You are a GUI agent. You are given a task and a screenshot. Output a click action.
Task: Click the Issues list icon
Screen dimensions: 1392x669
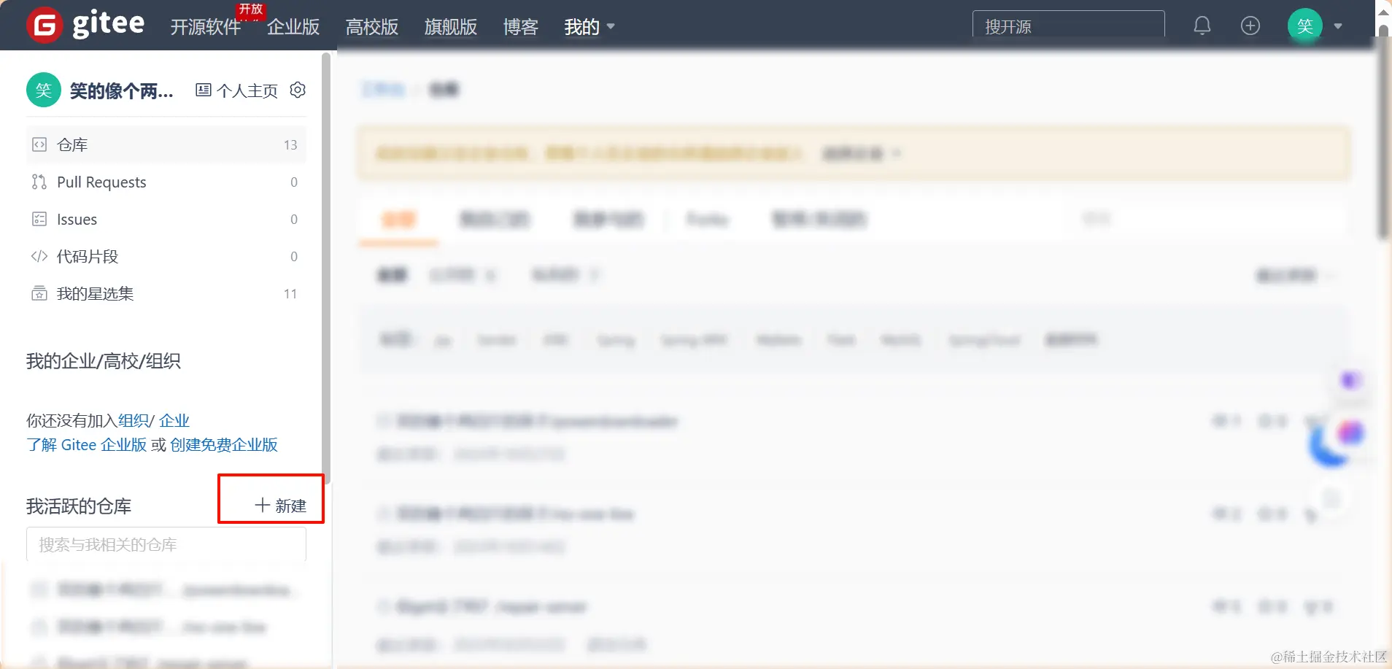39,219
